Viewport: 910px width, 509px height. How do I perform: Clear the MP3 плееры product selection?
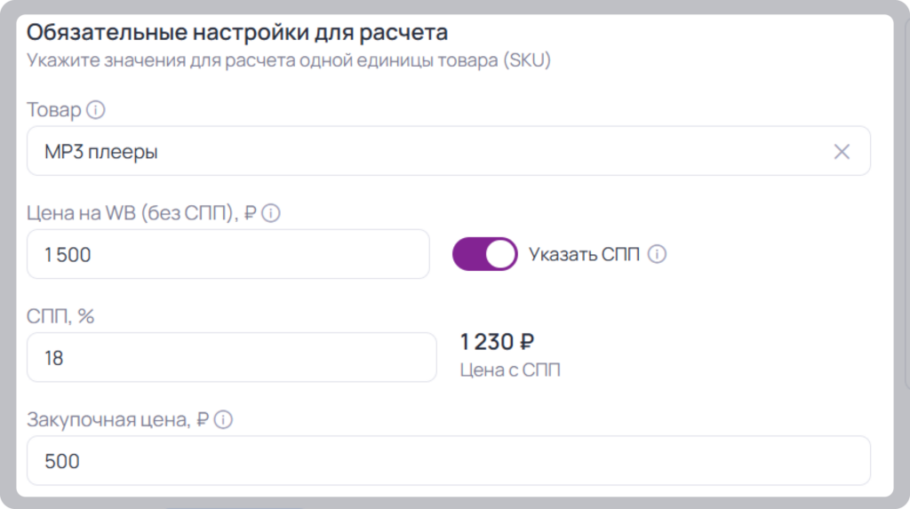[842, 152]
